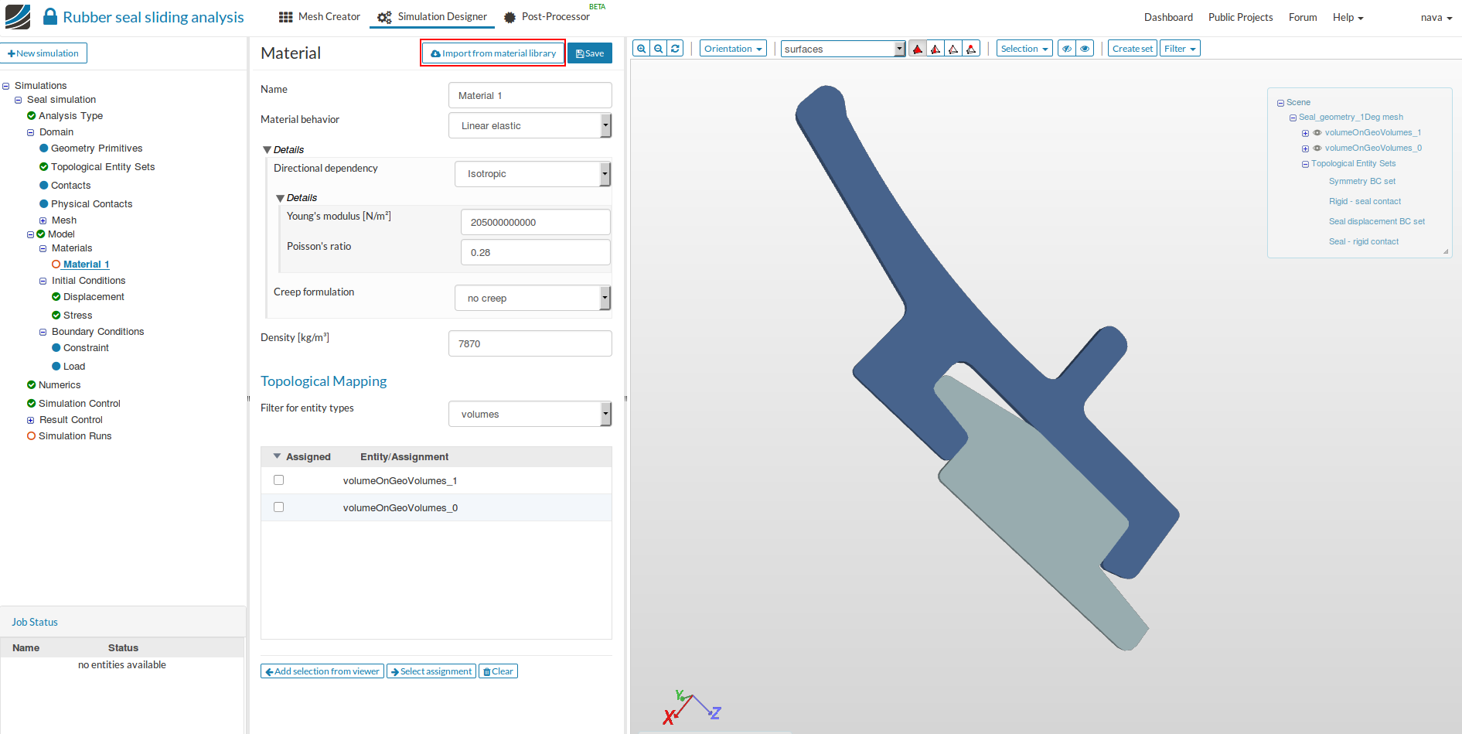Open the Filter for entity types dropdown
Viewport: 1462px width, 734px height.
click(530, 414)
